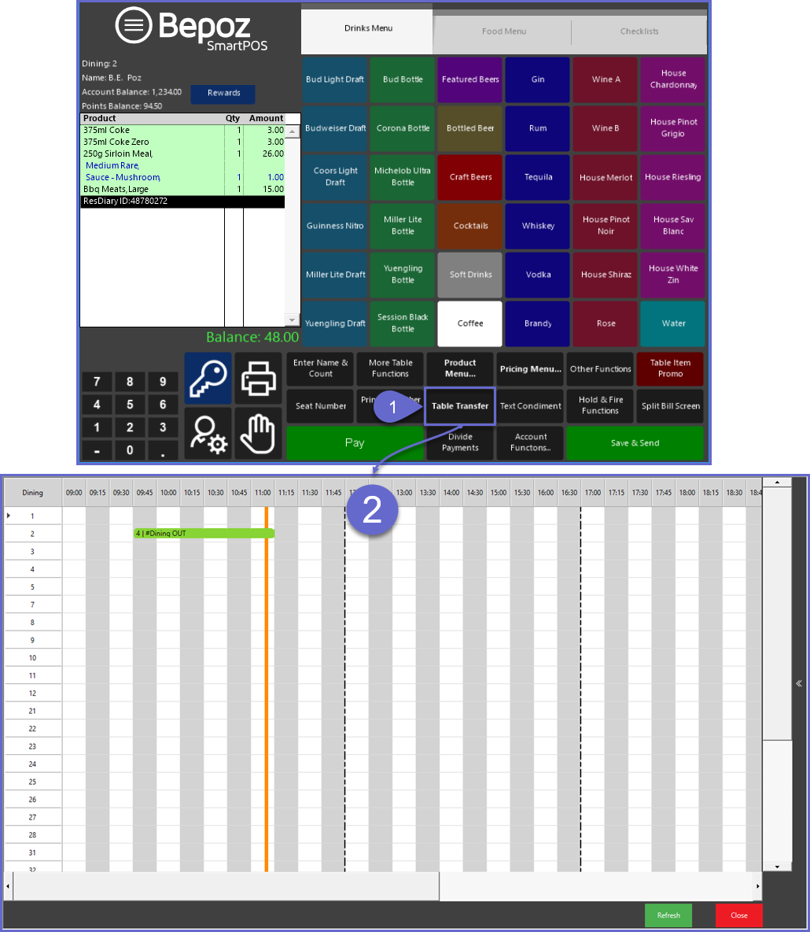
Task: Click the vertical timeline scrollbar thumb
Action: tap(777, 613)
